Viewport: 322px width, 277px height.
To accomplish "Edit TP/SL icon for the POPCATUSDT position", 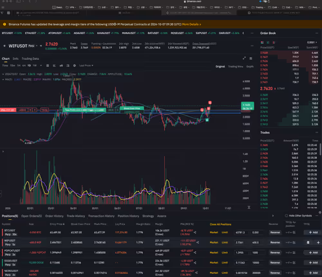I will (294, 253).
